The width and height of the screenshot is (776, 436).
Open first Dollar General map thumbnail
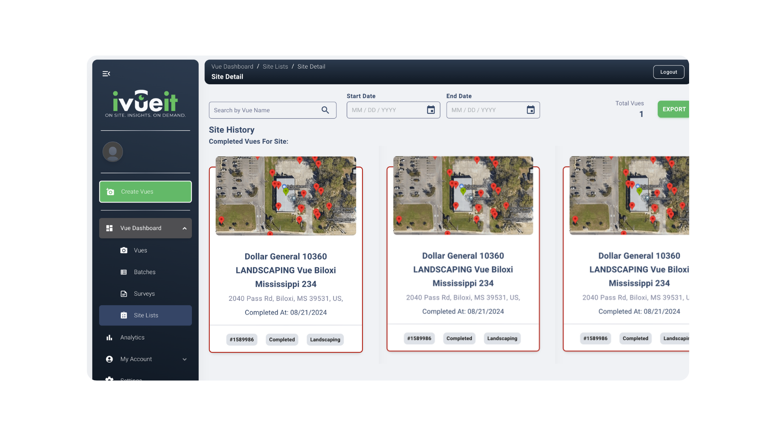tap(286, 196)
